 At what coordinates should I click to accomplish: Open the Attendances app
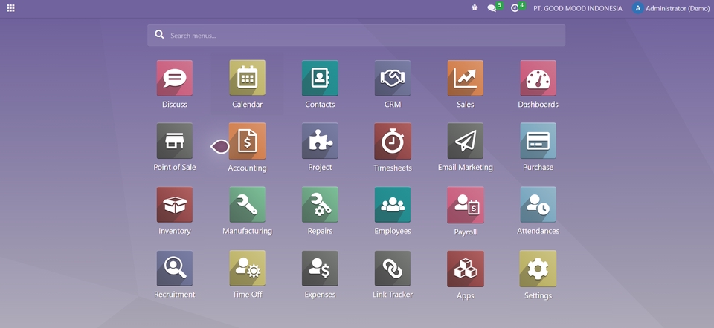point(538,204)
